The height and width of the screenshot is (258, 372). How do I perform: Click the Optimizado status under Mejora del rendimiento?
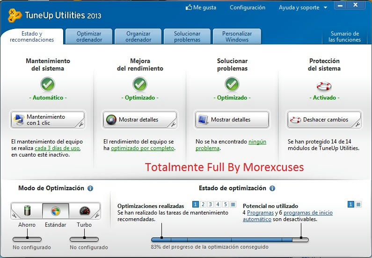click(x=140, y=98)
